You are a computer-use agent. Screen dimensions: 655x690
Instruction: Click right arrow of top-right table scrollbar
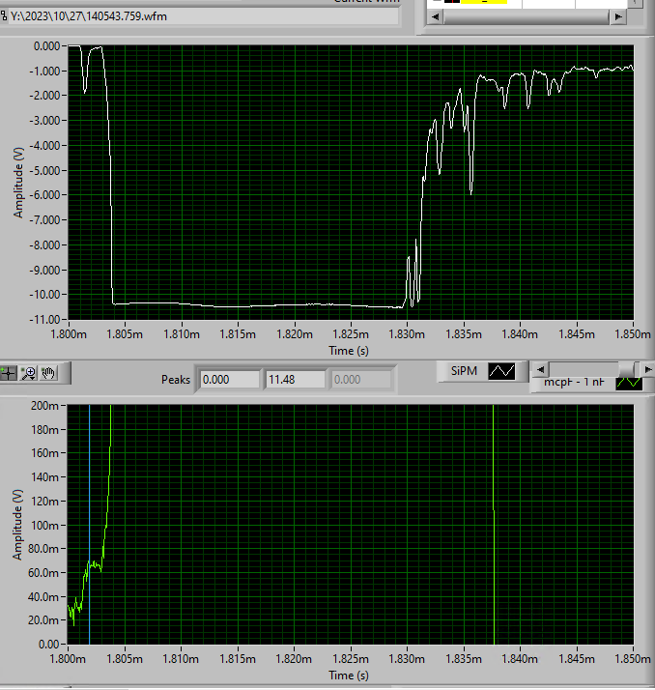point(618,16)
